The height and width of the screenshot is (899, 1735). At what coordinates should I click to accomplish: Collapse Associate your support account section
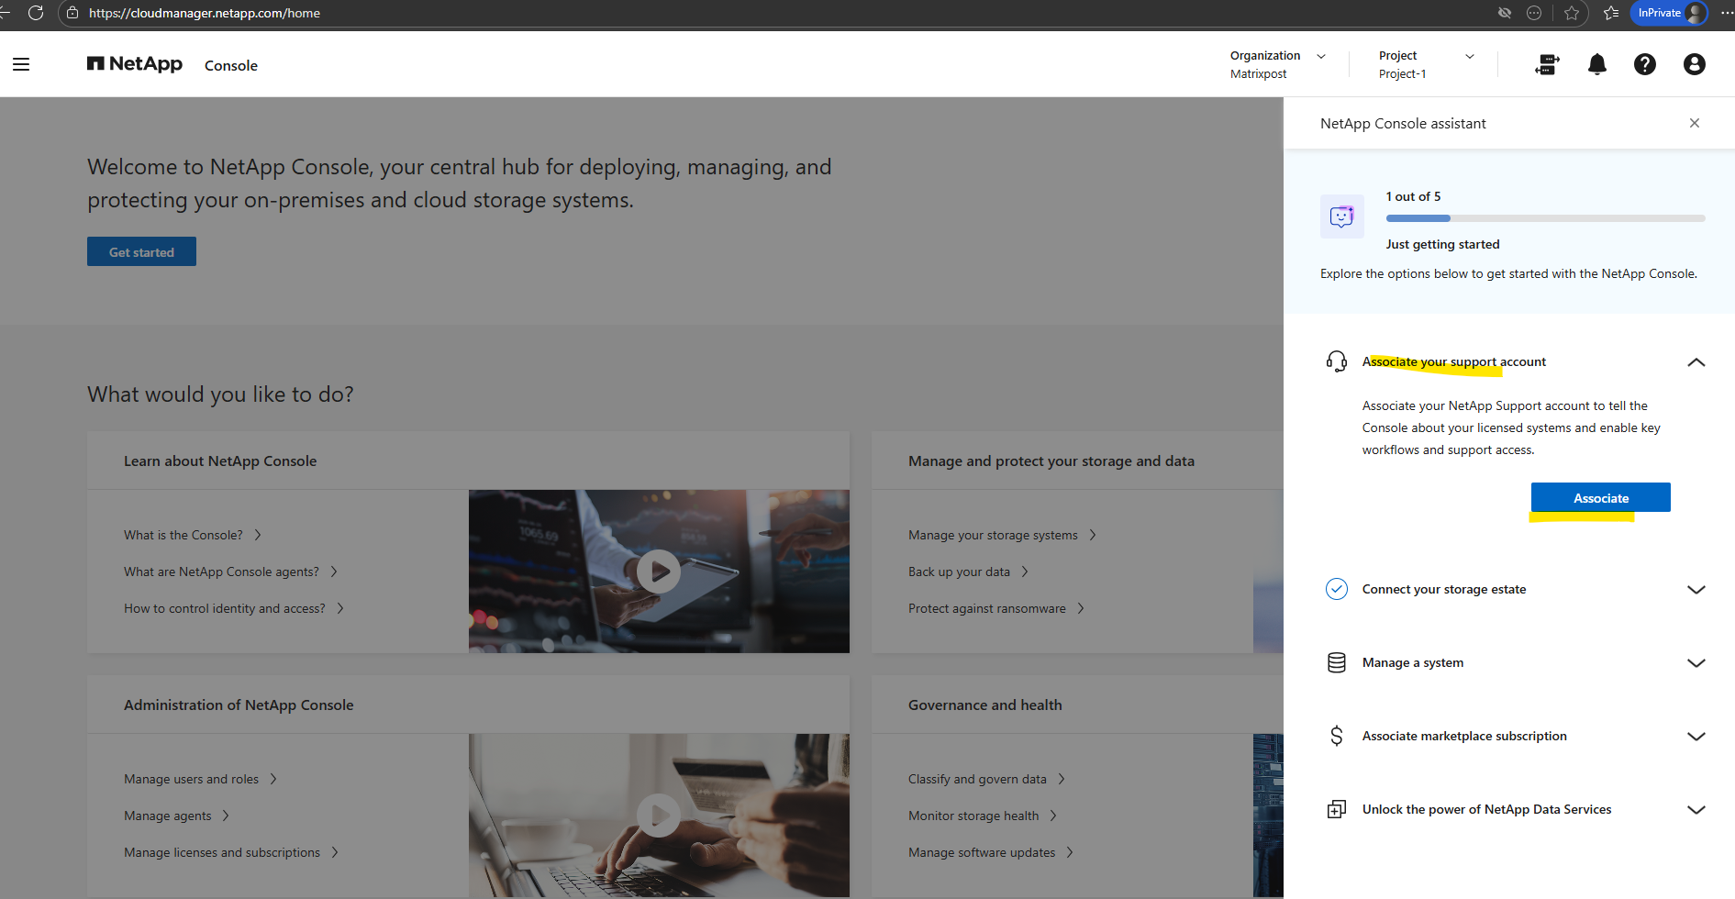pyautogui.click(x=1696, y=362)
